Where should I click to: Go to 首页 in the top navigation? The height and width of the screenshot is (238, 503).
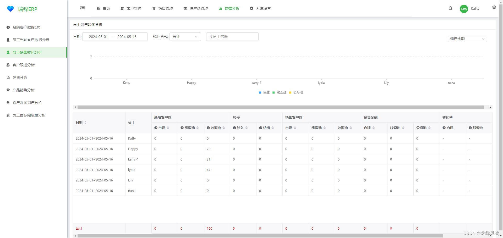(103, 8)
